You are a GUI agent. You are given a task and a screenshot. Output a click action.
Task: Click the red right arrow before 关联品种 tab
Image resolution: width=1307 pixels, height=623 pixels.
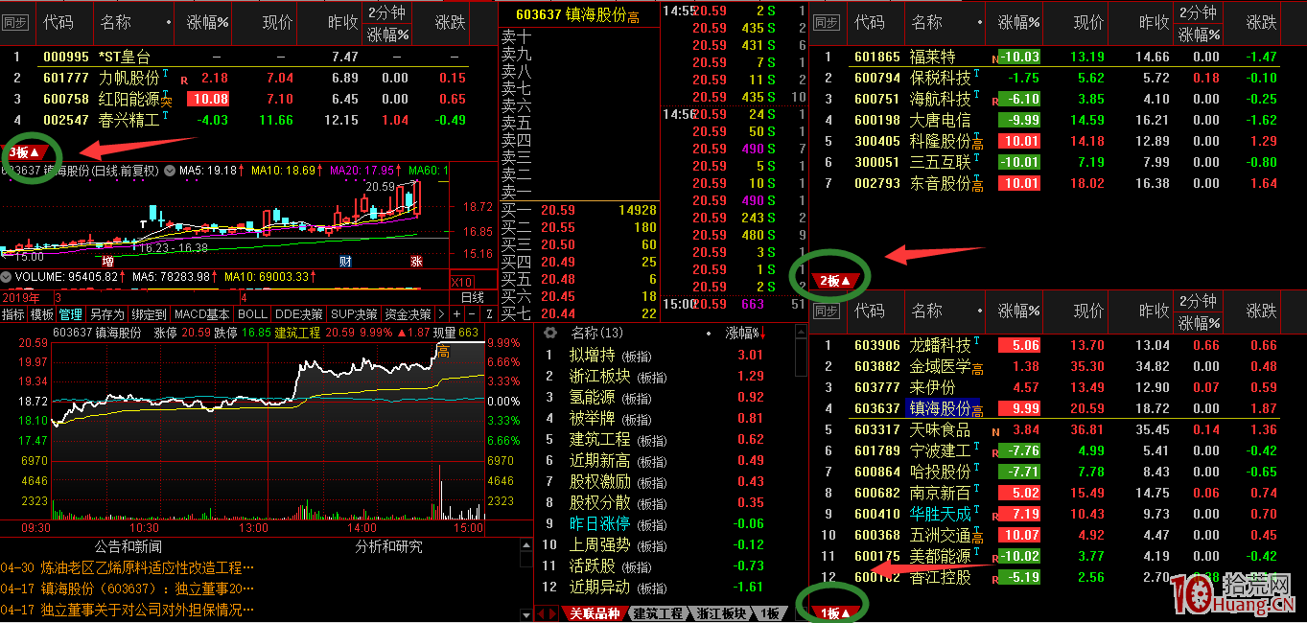pos(551,613)
